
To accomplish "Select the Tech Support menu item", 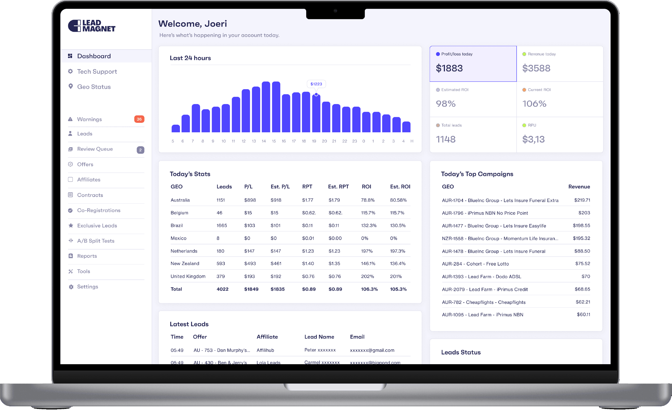I will [97, 71].
